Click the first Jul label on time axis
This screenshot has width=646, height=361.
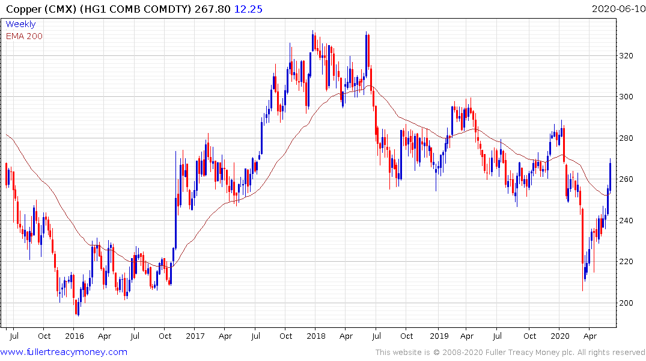14,336
